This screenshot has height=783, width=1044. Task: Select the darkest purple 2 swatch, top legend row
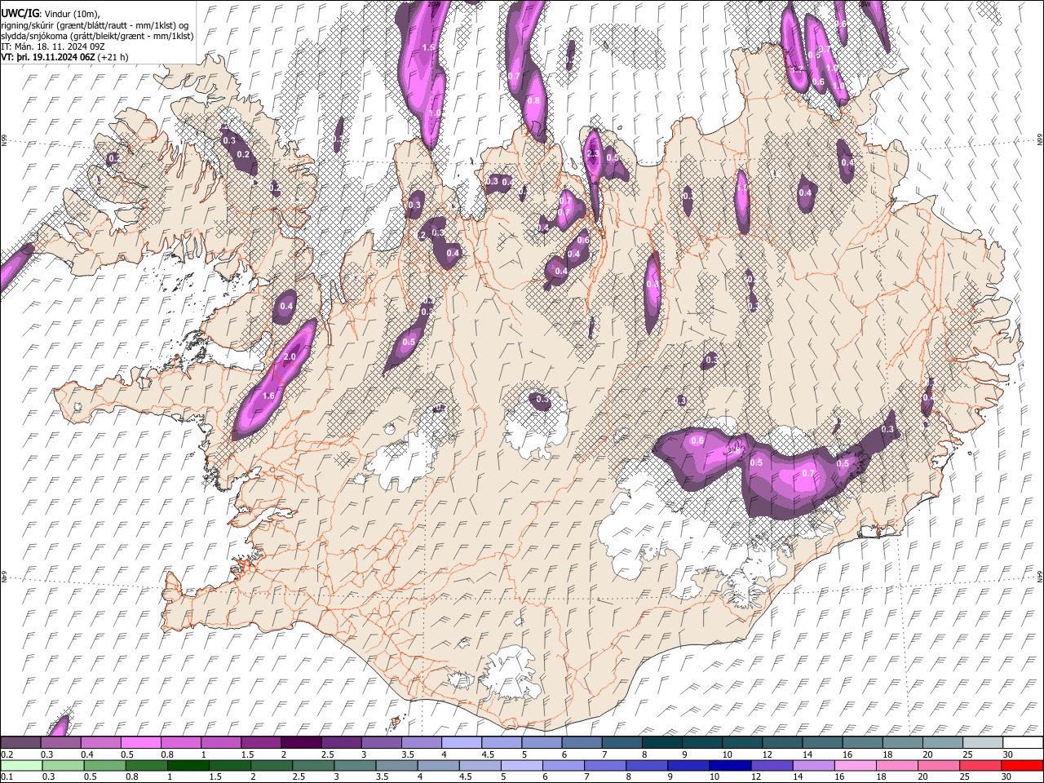[x=301, y=743]
